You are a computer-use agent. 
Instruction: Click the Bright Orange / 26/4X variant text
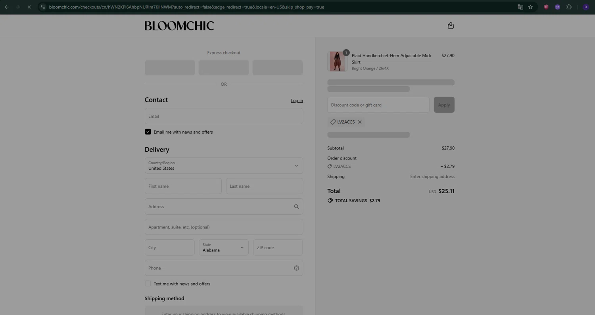pos(370,69)
